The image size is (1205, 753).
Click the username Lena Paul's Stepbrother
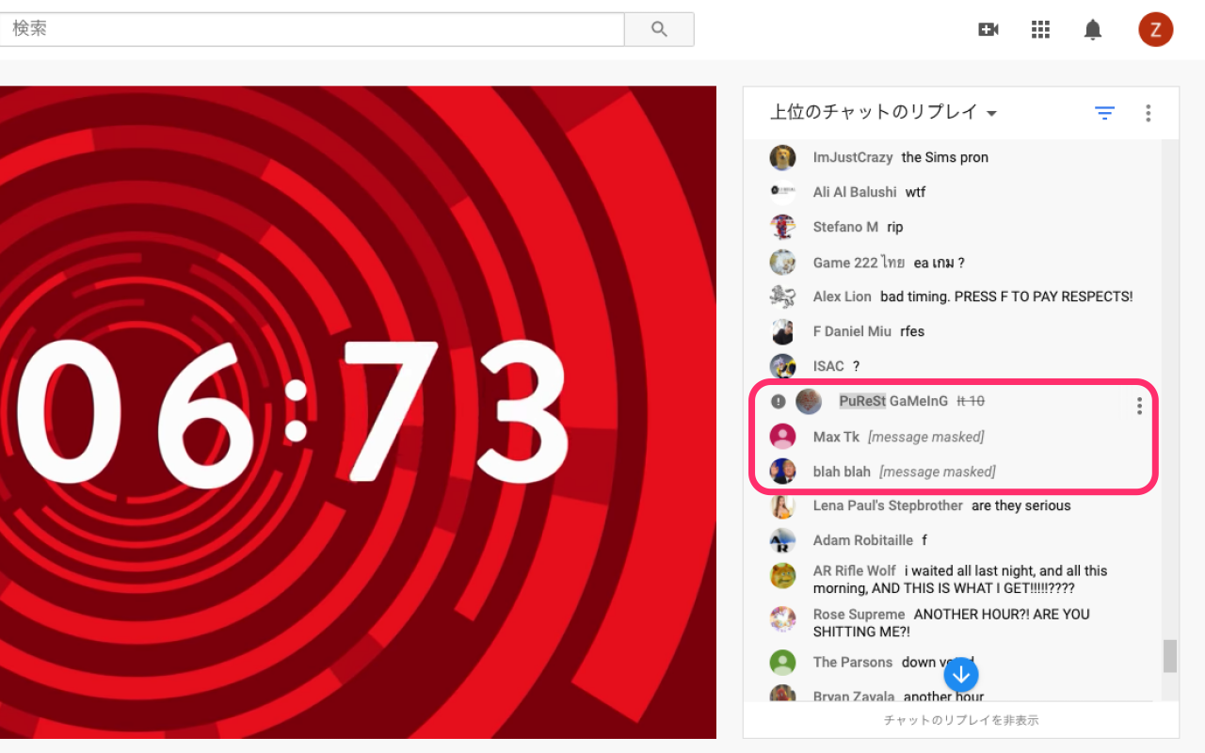pos(888,505)
